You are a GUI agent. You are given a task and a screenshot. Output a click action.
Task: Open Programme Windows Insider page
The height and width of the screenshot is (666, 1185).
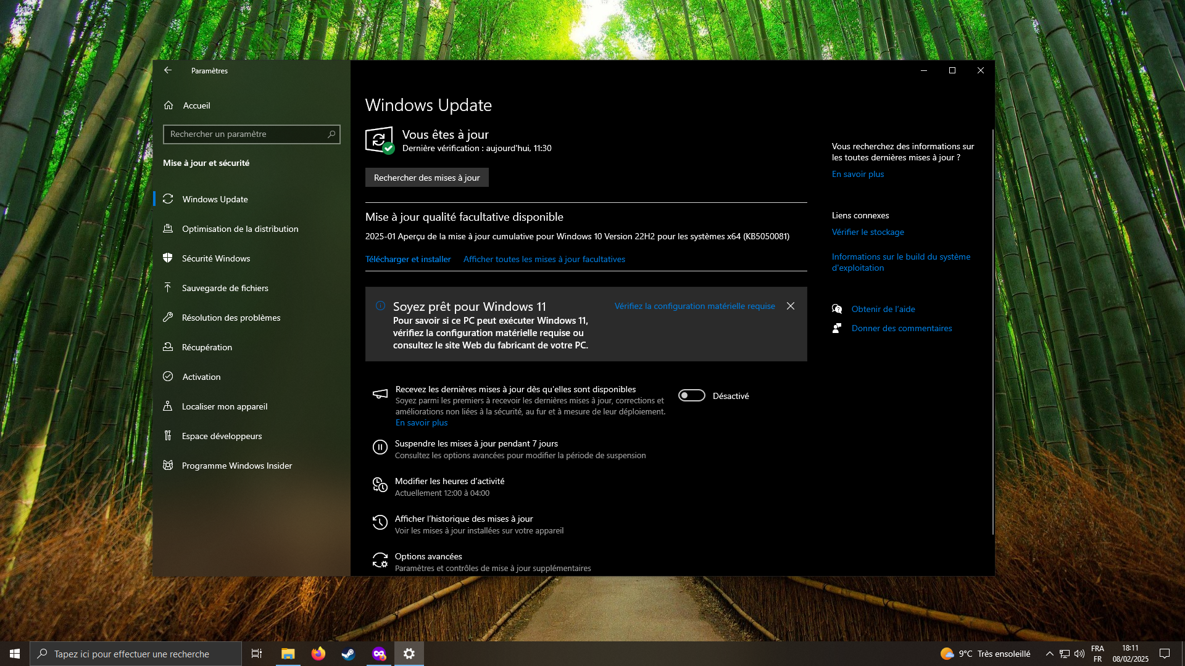(252, 466)
